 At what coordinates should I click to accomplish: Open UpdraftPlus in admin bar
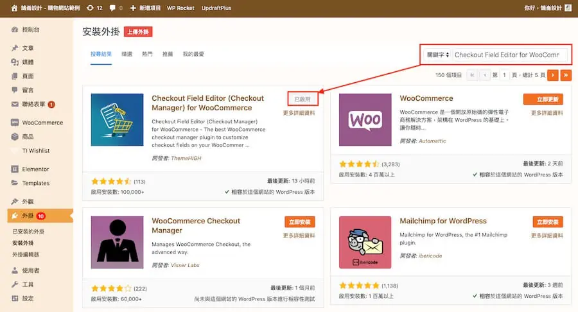(x=216, y=8)
